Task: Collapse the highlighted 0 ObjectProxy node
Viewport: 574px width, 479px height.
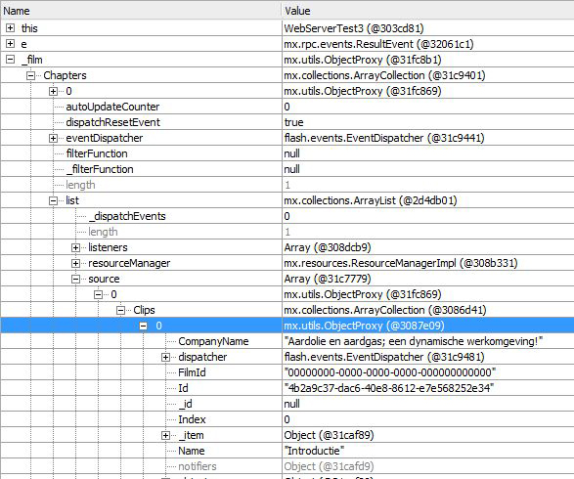Action: pyautogui.click(x=143, y=326)
